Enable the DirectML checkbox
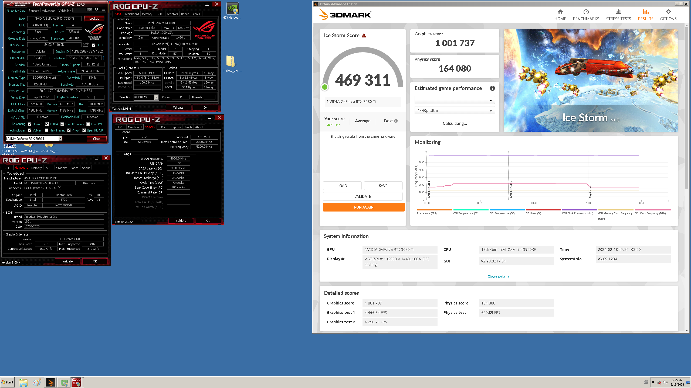Image resolution: width=691 pixels, height=388 pixels. [x=88, y=124]
